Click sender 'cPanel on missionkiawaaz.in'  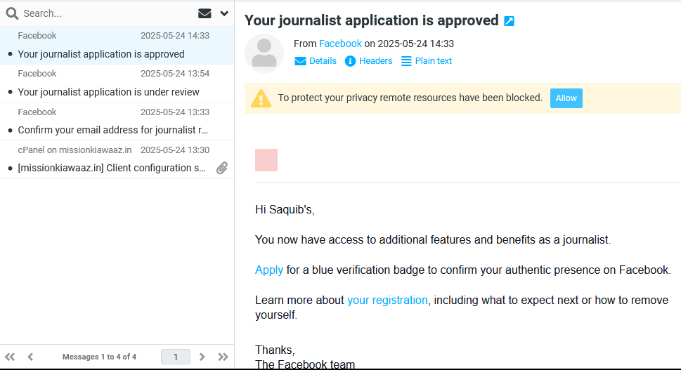coord(74,150)
